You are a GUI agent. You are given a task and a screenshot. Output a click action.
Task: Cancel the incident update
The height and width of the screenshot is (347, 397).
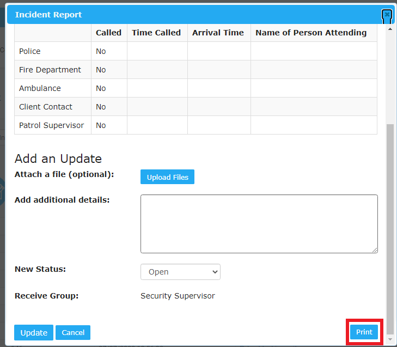pos(73,332)
